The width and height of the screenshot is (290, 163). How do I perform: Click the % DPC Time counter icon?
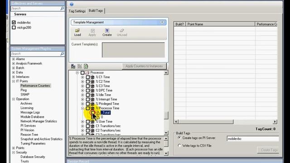92,91
